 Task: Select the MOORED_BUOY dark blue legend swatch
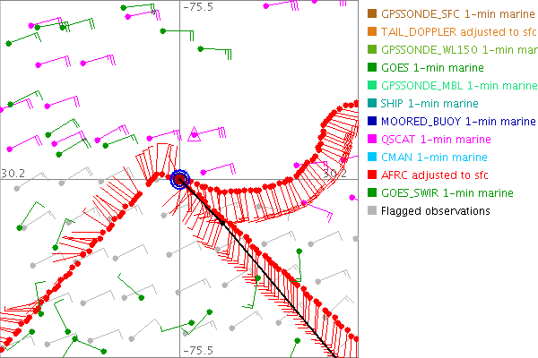click(x=371, y=122)
